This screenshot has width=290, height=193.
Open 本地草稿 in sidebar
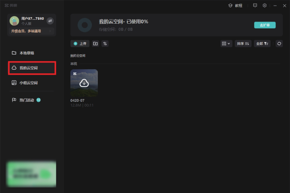tap(32, 53)
